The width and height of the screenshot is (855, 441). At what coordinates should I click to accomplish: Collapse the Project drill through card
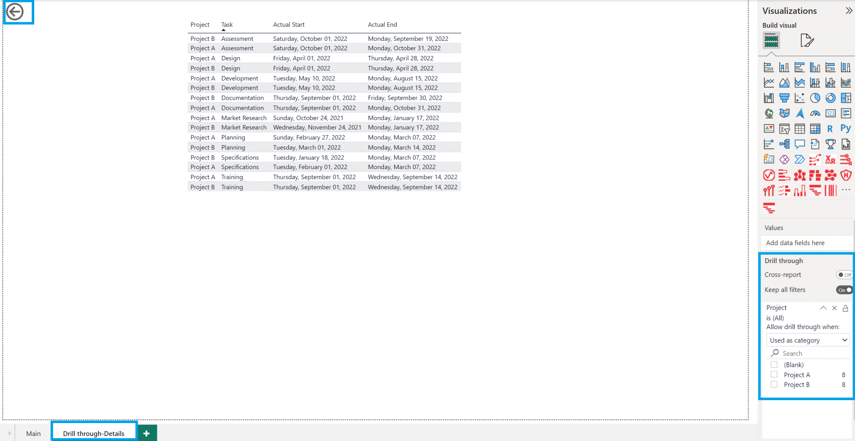(x=823, y=308)
